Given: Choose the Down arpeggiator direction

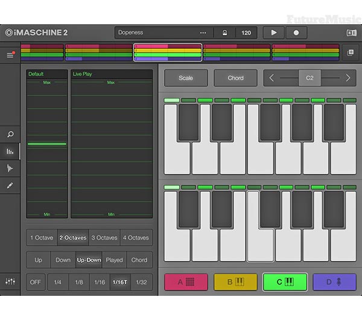Looking at the screenshot, I should tap(63, 260).
